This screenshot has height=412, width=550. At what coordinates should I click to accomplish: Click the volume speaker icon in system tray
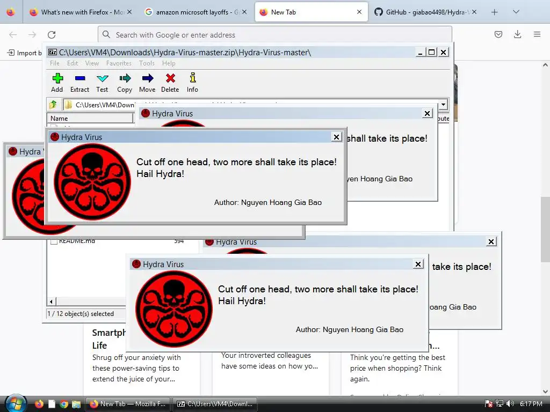510,404
